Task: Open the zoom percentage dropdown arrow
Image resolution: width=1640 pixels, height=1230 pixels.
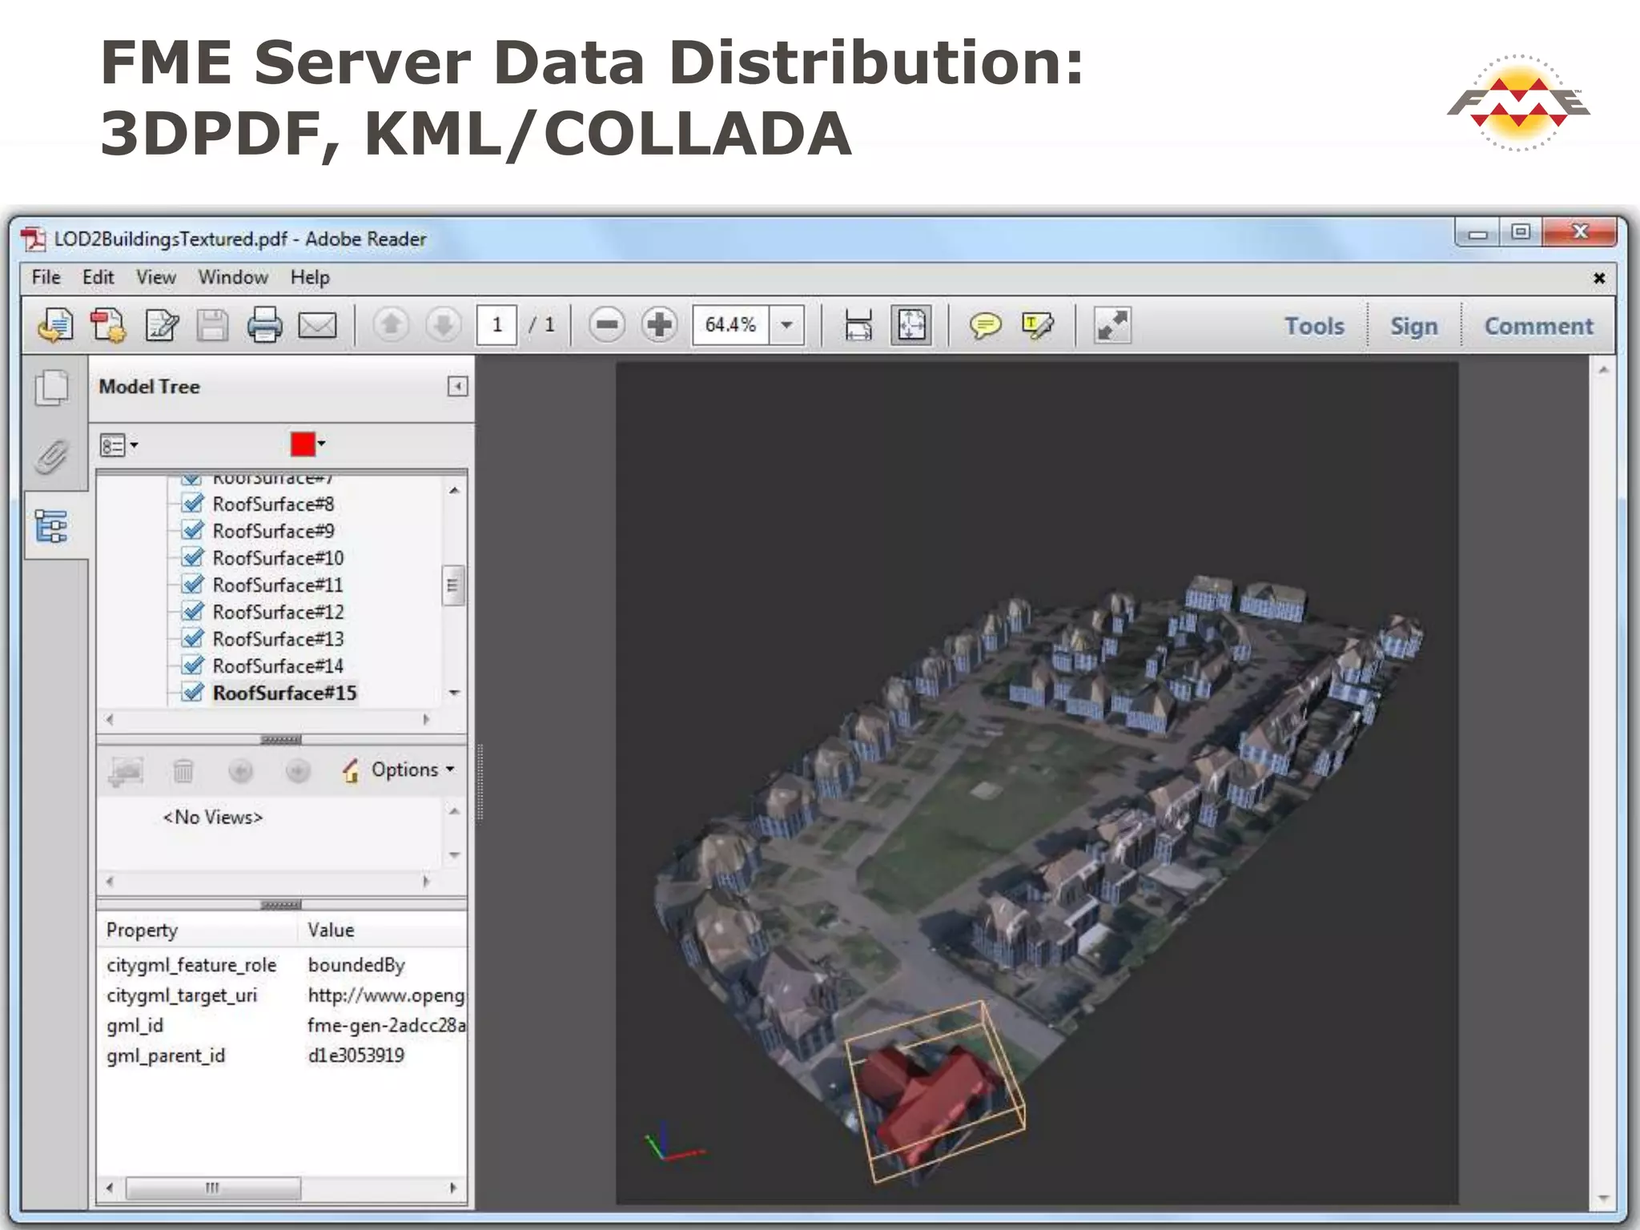Action: tap(787, 325)
